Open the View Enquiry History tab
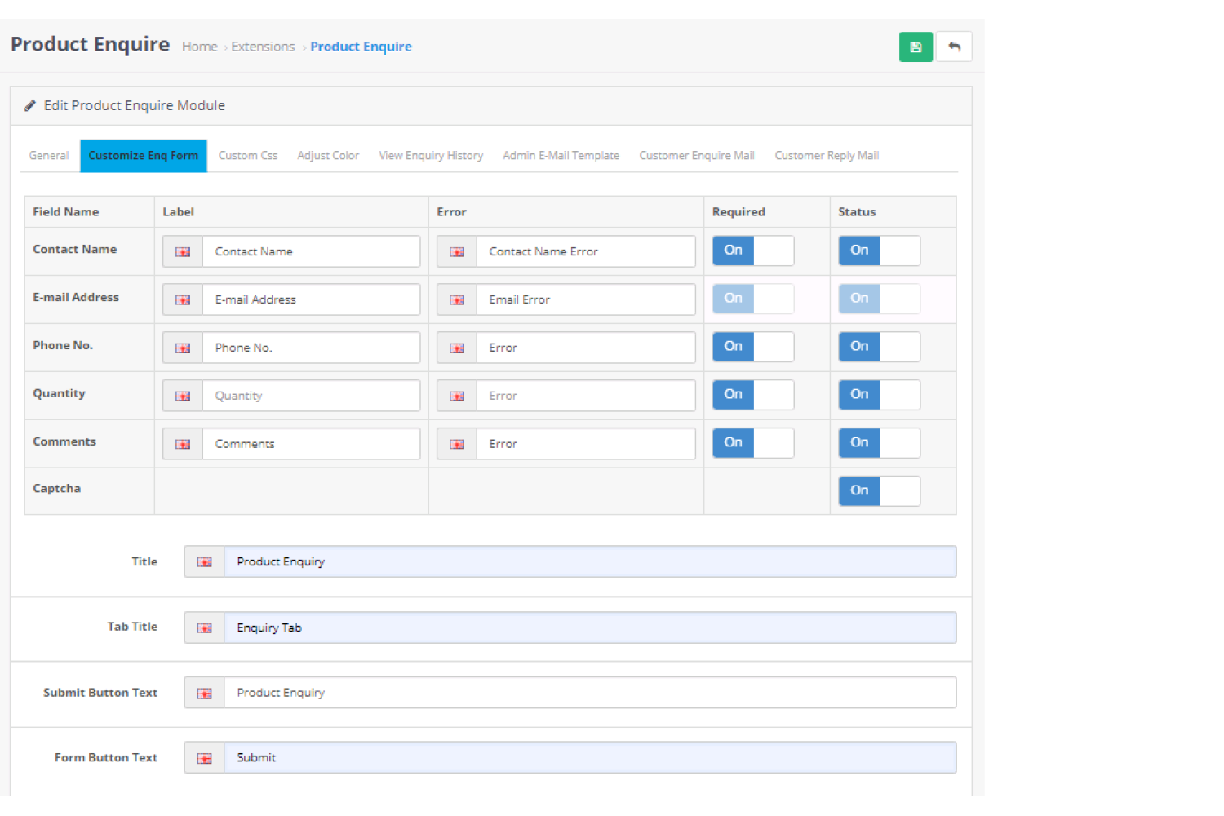This screenshot has height=816, width=1224. point(431,155)
